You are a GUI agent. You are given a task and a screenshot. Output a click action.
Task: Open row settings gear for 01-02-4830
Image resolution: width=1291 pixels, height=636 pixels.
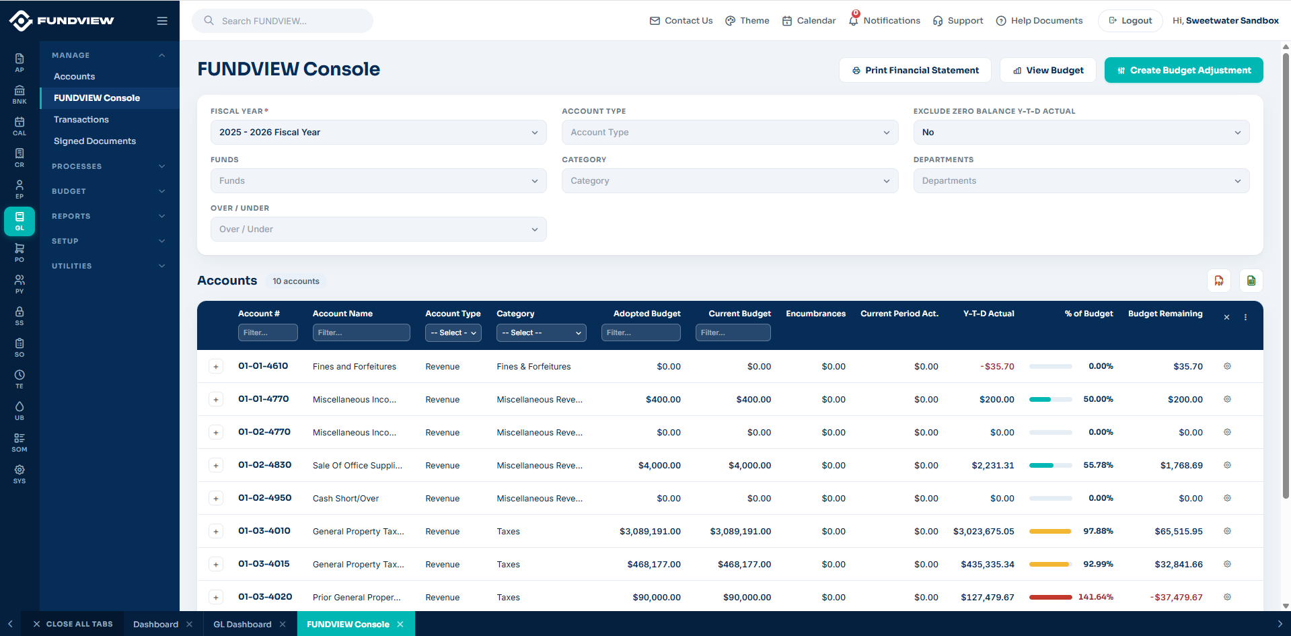pos(1227,465)
